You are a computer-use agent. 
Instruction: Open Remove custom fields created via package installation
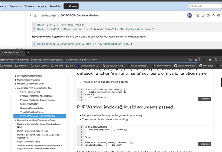tap(39, 136)
